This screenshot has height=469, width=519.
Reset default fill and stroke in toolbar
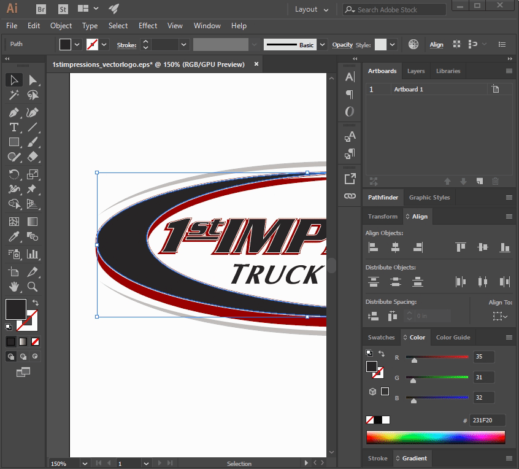9,327
